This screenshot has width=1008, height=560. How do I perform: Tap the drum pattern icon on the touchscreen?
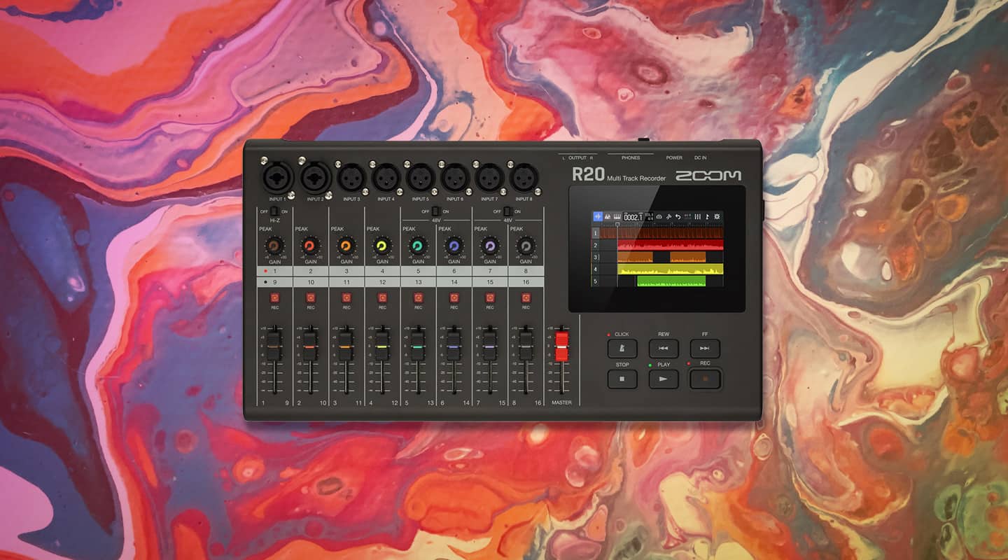[608, 217]
